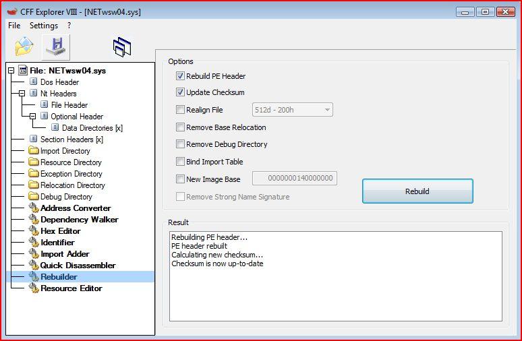Collapse the Optional Header tree node
This screenshot has height=341, width=522.
tap(32, 117)
